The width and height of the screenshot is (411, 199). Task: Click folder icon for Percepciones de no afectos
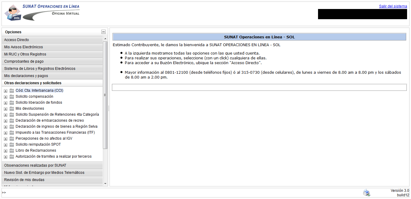coord(12,138)
